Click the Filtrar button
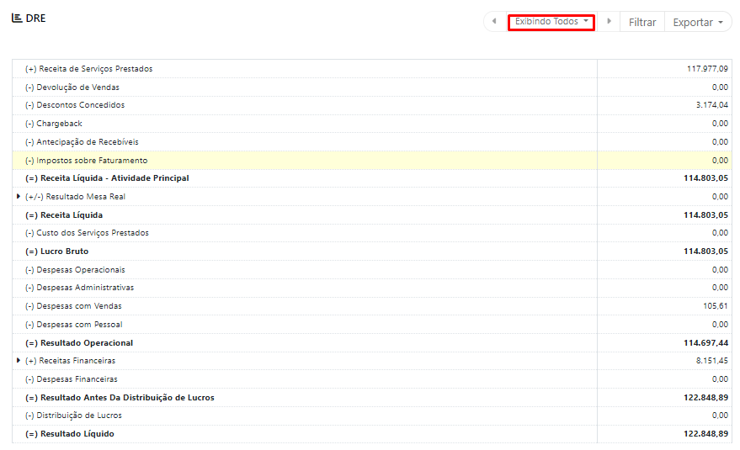Screen dimensions: 740x450 click(x=642, y=22)
